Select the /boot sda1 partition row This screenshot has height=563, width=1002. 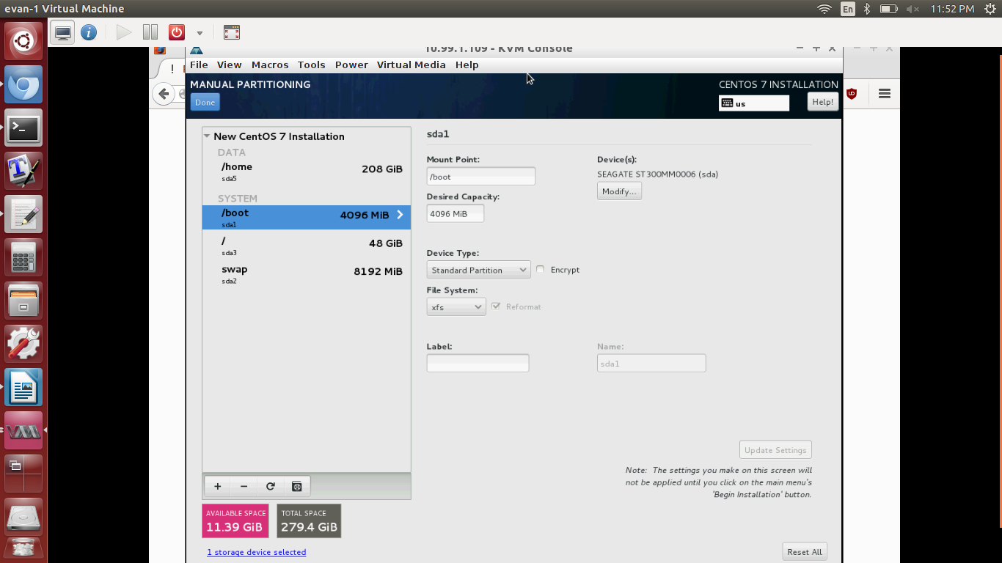coord(307,217)
